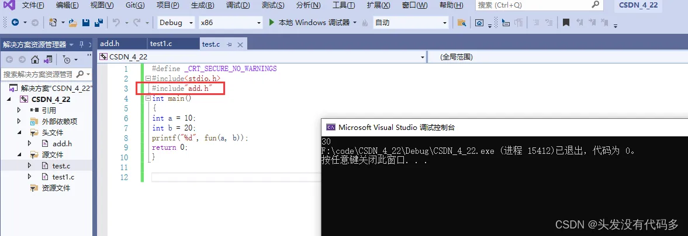Click the home window icon in toolbar

[x=479, y=22]
